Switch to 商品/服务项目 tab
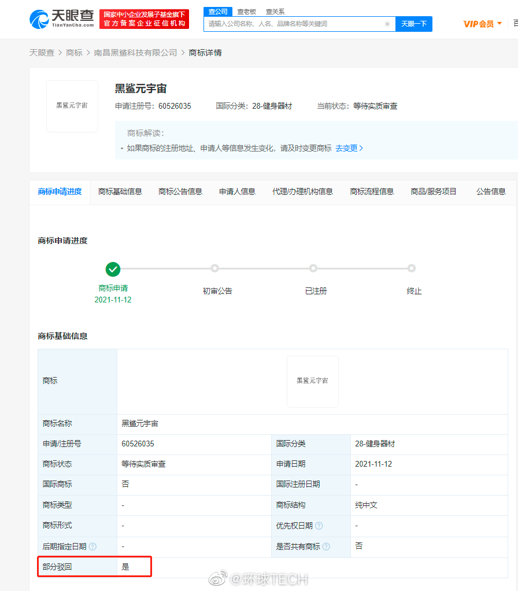 pos(433,192)
